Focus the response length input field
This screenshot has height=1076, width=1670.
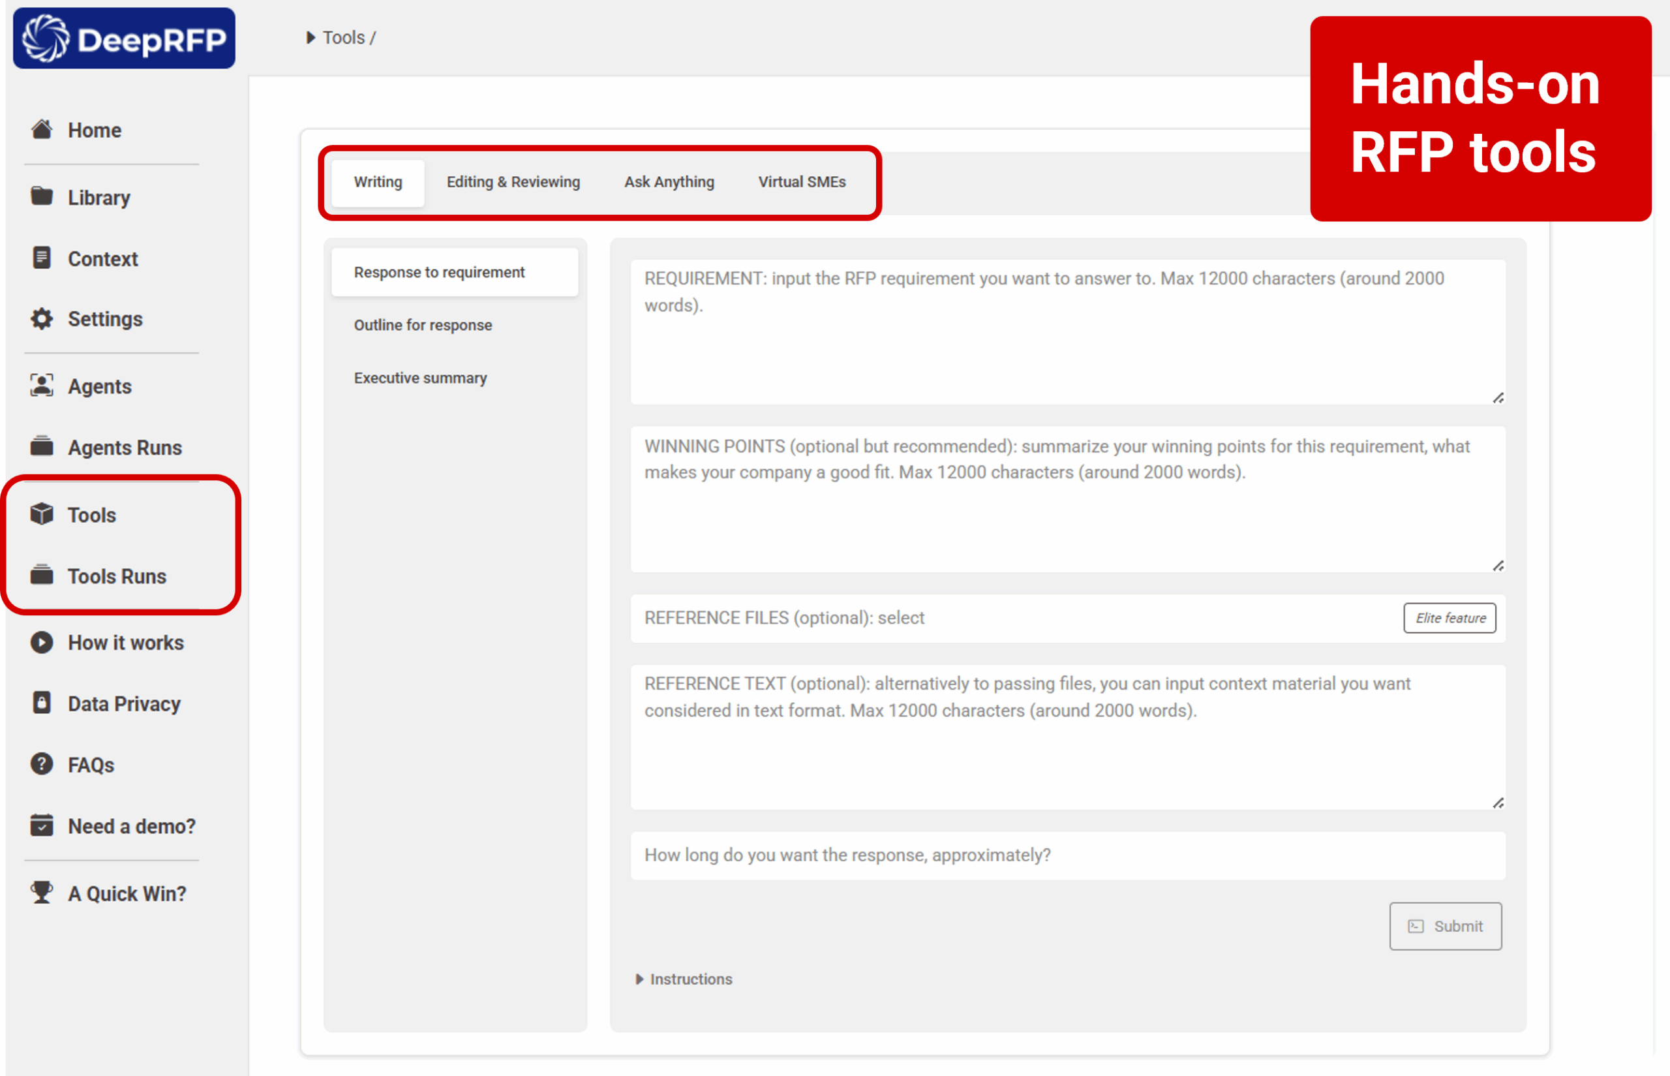click(1067, 855)
